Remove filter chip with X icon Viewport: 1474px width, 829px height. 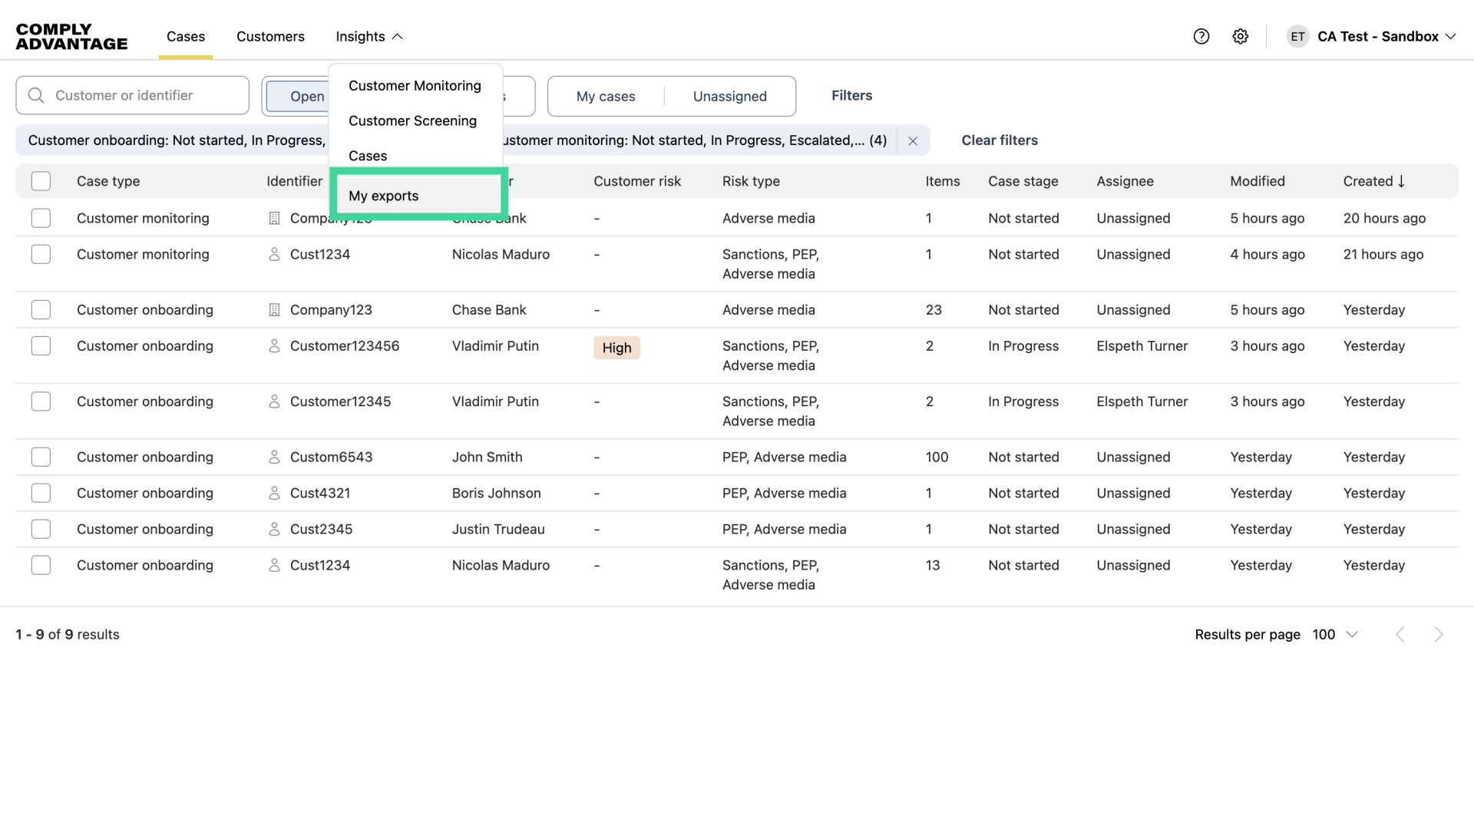[x=913, y=140]
